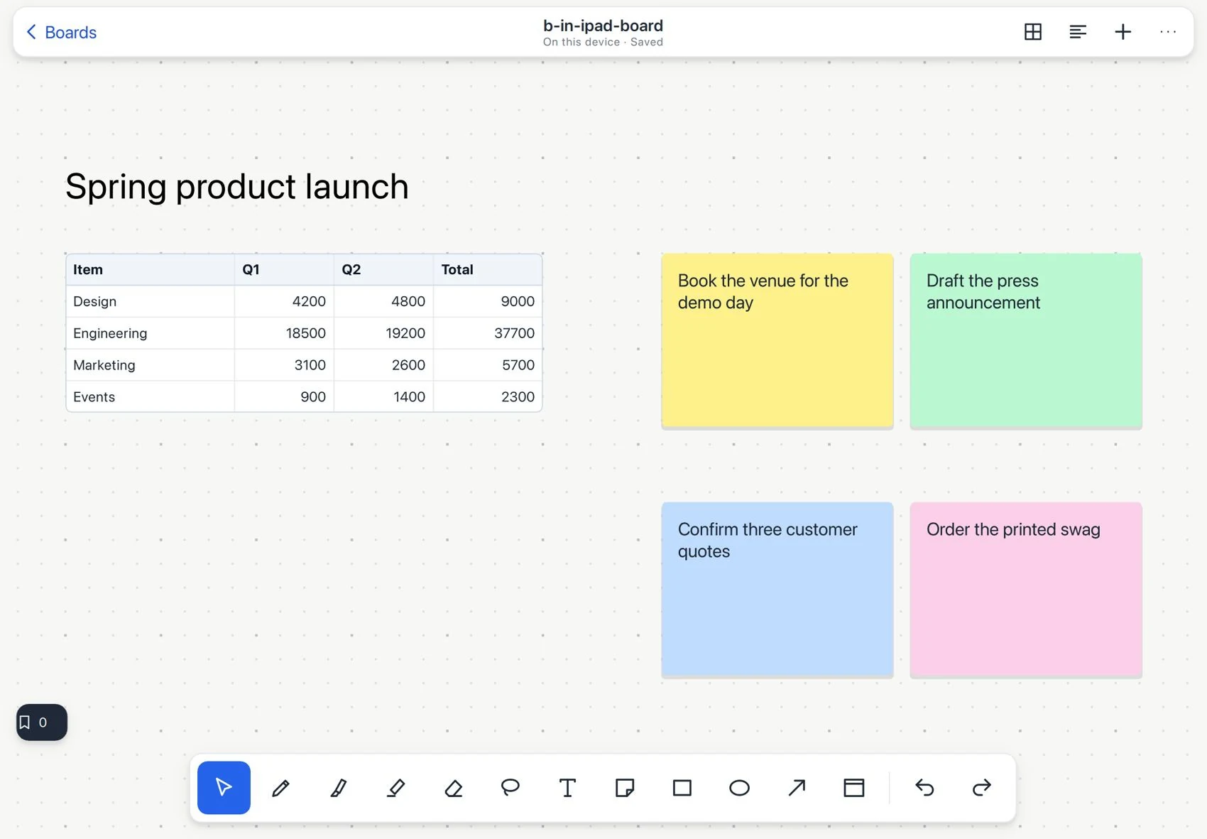Select the pencil drawing tool
The image size is (1207, 839).
[281, 787]
